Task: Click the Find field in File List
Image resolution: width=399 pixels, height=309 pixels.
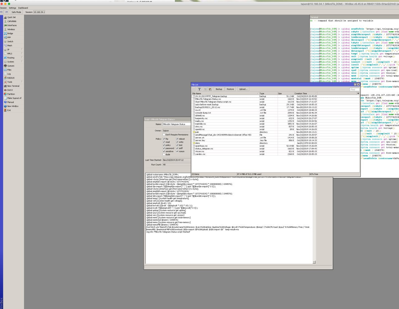Action: point(354,89)
